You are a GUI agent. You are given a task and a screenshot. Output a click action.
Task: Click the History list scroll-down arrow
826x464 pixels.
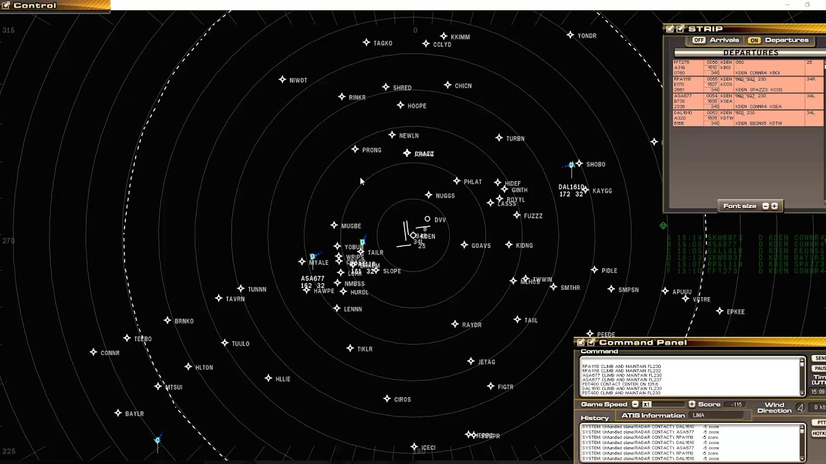tap(802, 459)
